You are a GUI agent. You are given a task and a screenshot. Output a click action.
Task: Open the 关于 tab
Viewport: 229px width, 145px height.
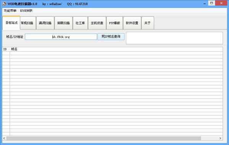pyautogui.click(x=147, y=23)
